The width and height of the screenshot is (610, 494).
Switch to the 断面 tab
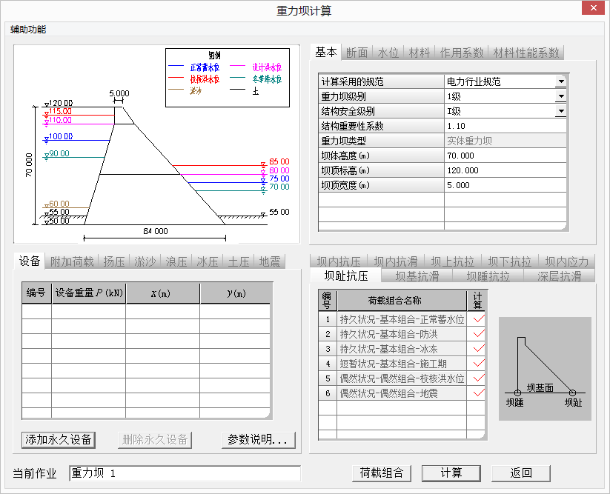(x=357, y=53)
